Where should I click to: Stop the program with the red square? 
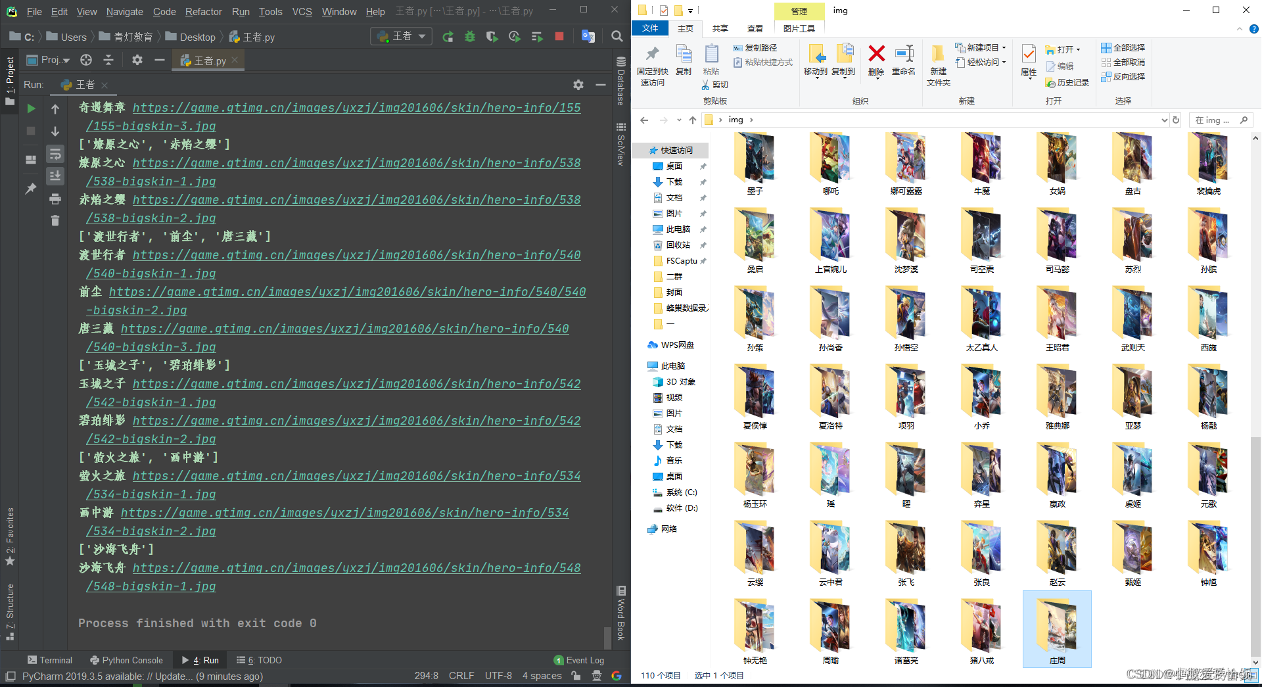559,37
